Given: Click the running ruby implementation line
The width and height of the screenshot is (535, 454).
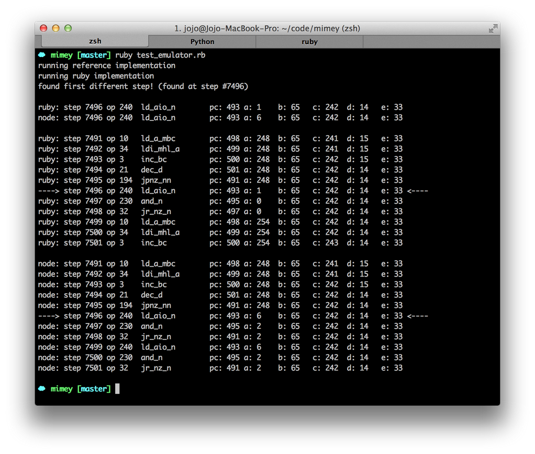Looking at the screenshot, I should 96,75.
